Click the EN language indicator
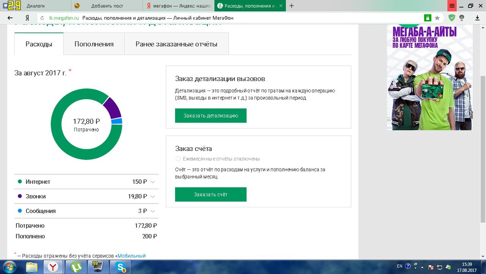The height and width of the screenshot is (274, 486). 399,266
